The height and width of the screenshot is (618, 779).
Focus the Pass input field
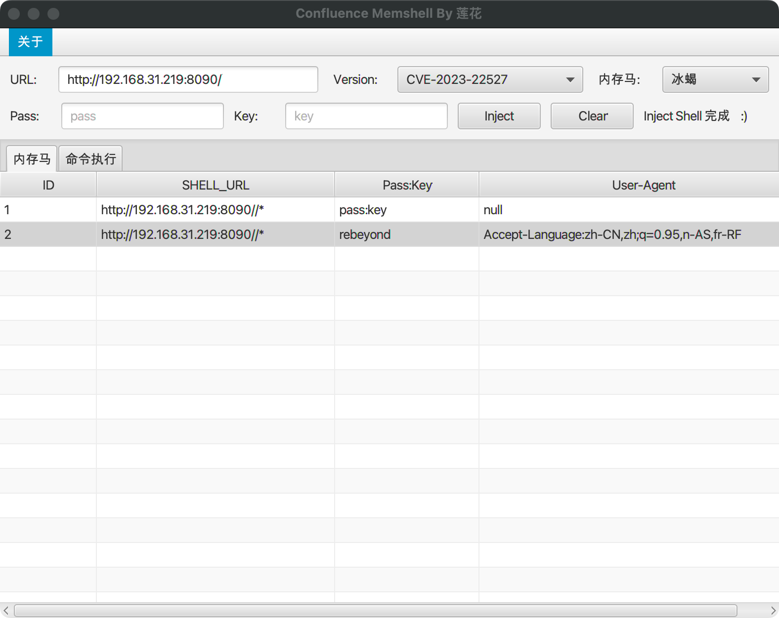142,116
